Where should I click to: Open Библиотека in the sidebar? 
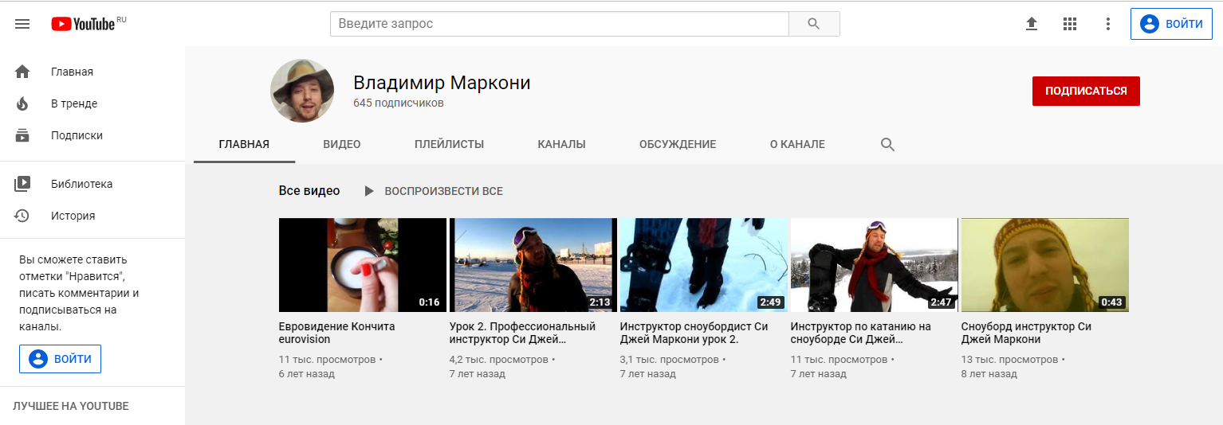[x=81, y=184]
